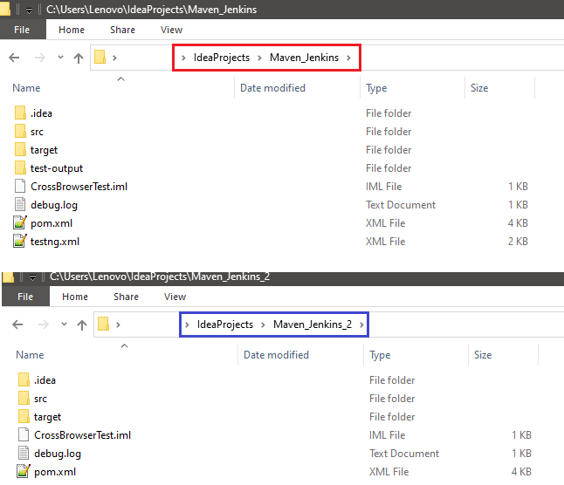Switch to Home tab in Maven_Jenkins window
The width and height of the screenshot is (564, 485).
pos(72,30)
